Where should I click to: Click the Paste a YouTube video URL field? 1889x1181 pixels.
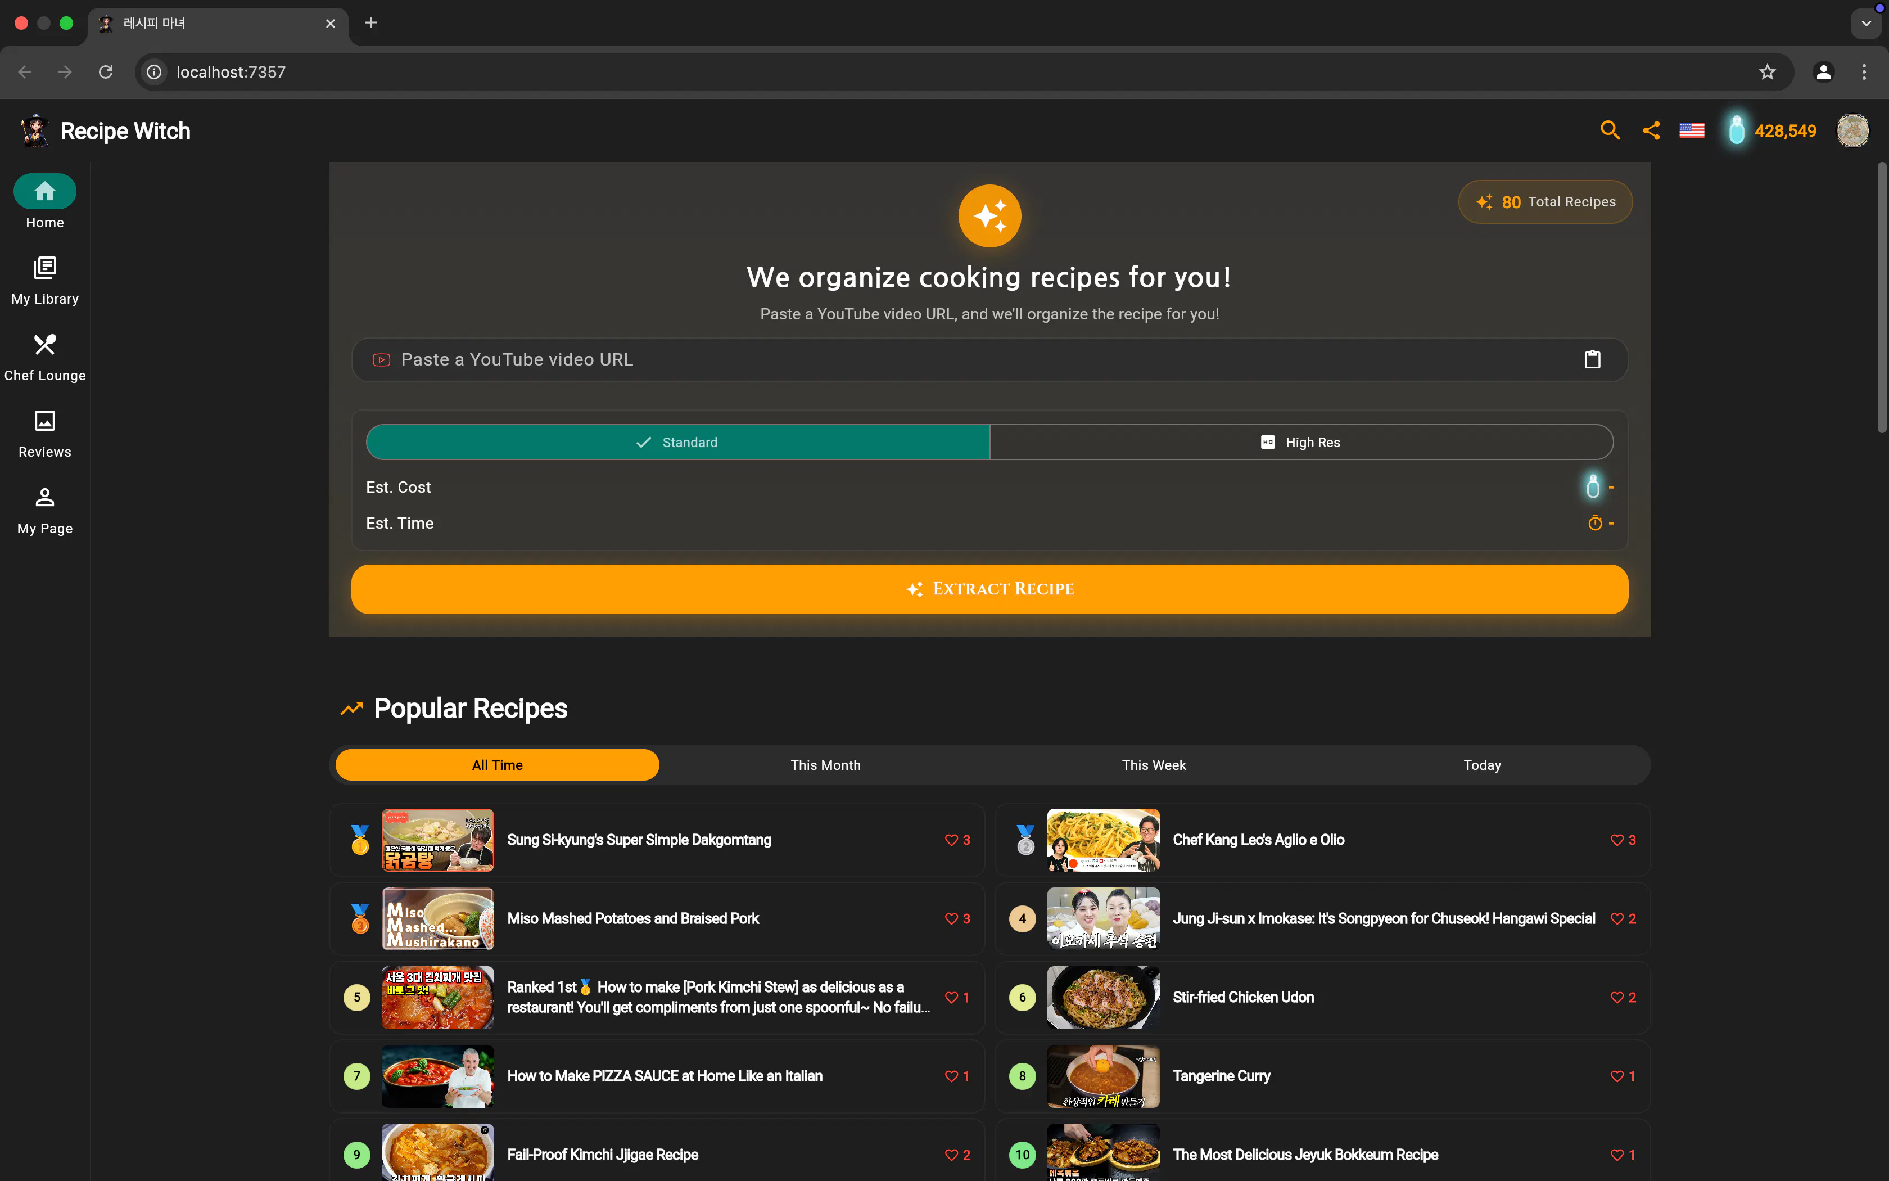pyautogui.click(x=990, y=359)
